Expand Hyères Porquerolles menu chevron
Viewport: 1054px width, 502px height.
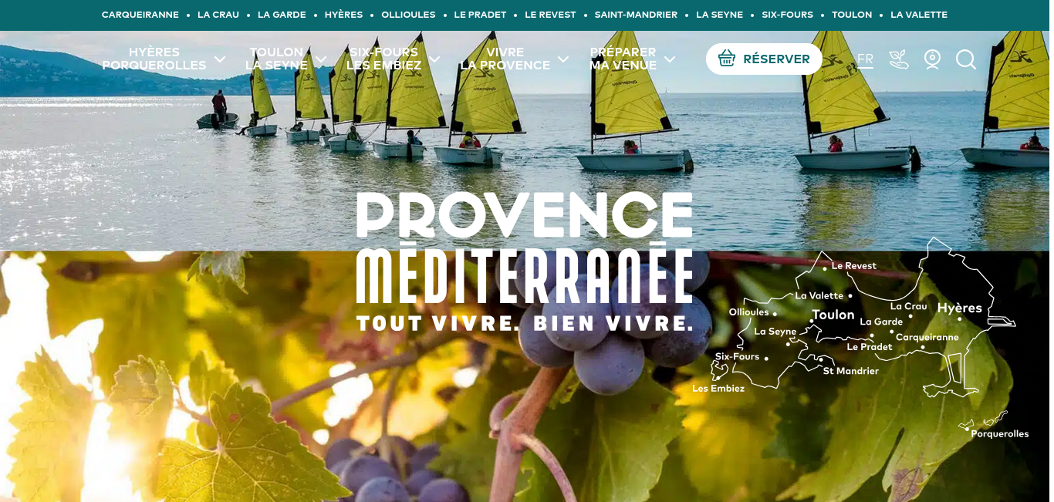(220, 59)
